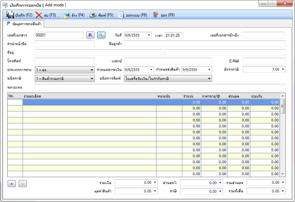Expand the tax type dropdown 'สินค้ารวมภาษี'
The height and width of the screenshot is (202, 295).
[x=92, y=79]
